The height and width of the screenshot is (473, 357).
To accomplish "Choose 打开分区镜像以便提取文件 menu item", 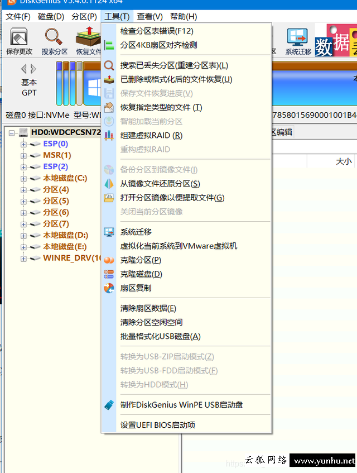I will (187, 198).
